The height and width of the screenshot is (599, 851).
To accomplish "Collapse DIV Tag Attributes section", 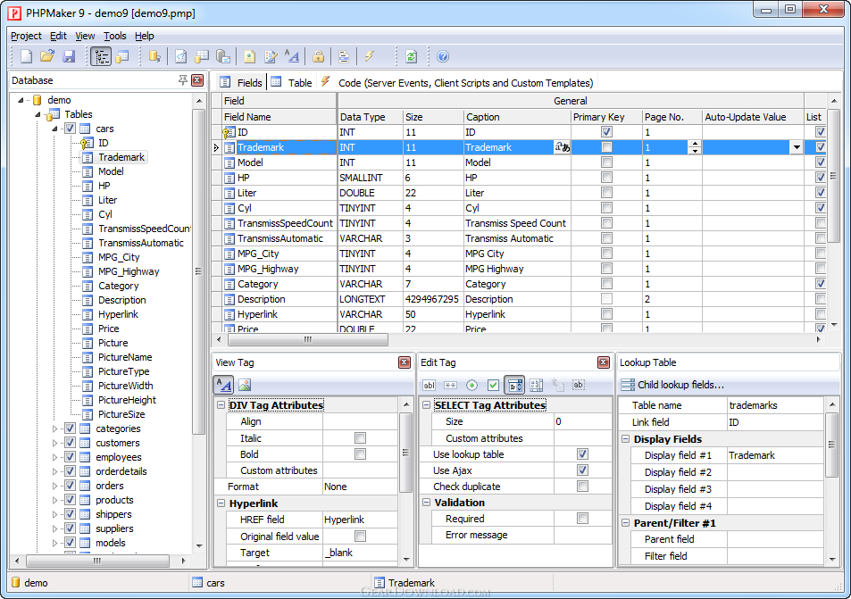I will pos(221,405).
